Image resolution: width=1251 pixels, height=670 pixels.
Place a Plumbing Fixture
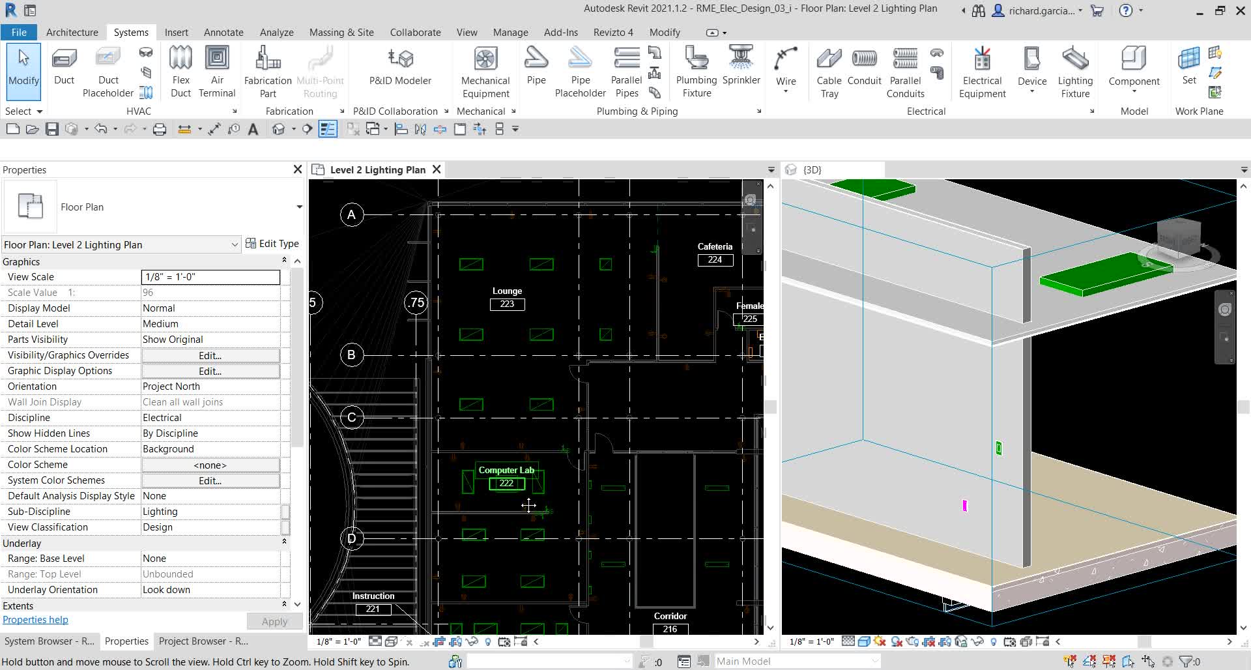click(696, 68)
